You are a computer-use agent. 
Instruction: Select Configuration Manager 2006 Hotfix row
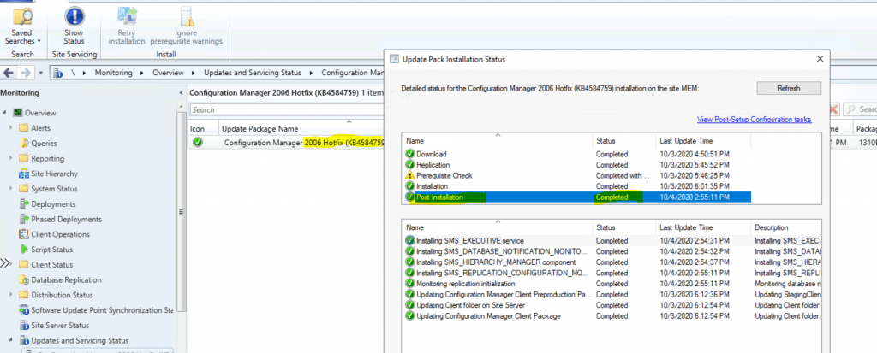click(x=286, y=143)
